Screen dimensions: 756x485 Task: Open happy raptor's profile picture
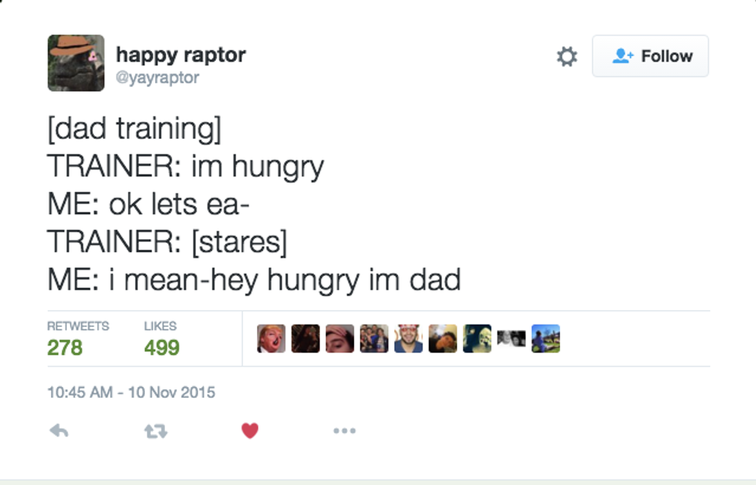76,62
